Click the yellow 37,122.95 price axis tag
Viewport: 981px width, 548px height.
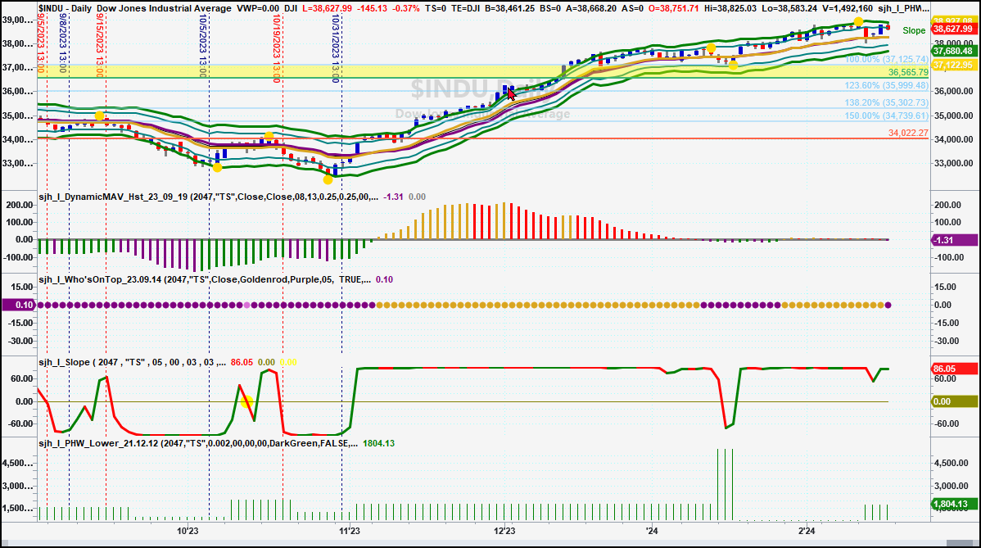click(x=953, y=65)
